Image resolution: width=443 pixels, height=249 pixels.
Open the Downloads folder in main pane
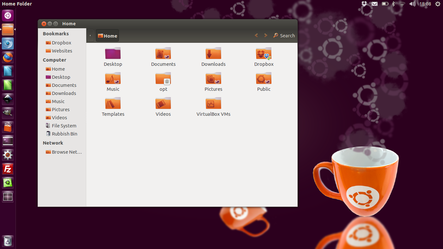pyautogui.click(x=213, y=54)
